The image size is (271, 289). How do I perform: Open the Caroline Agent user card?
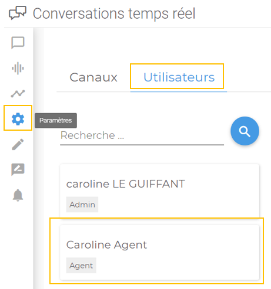point(159,253)
